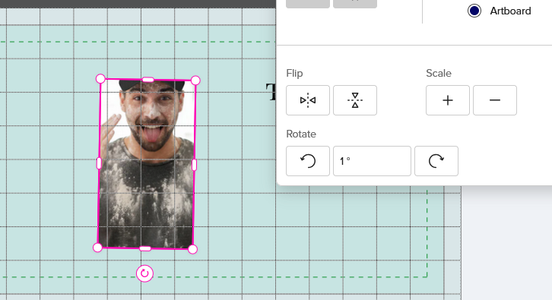Click the bottom-left corner handle of the photo
552x300 pixels.
point(97,248)
